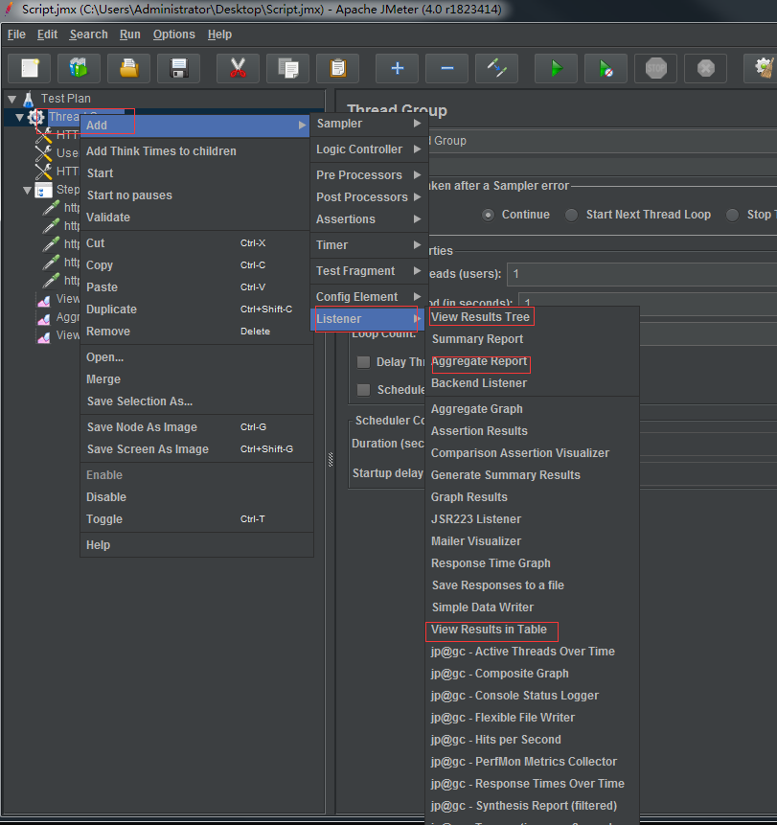Screen dimensions: 777x825
Task: Click the Clear broom toolbar icon
Action: (763, 68)
